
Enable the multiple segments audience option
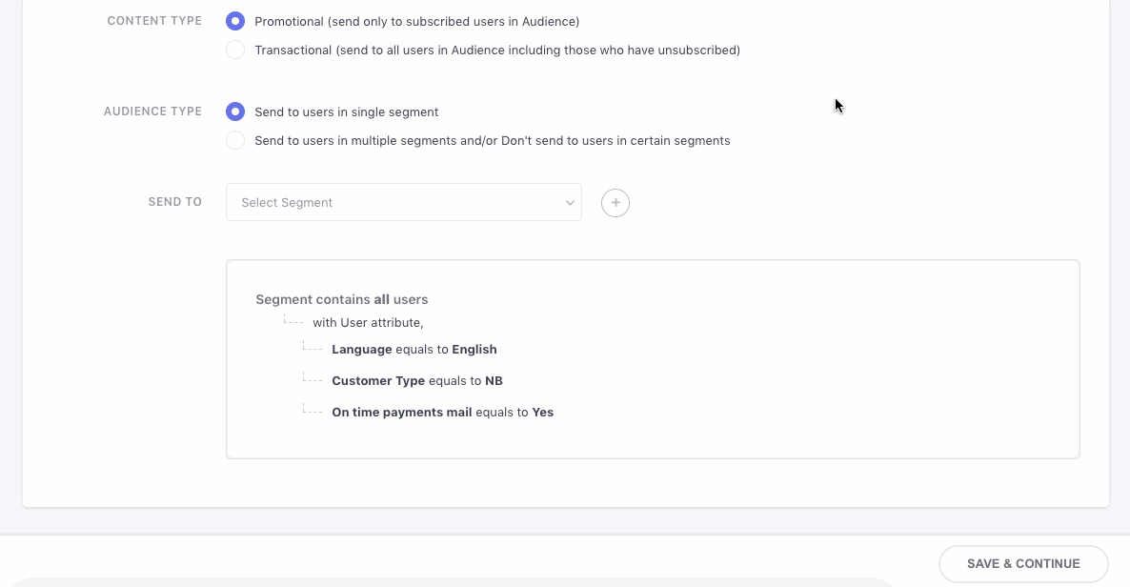[235, 140]
